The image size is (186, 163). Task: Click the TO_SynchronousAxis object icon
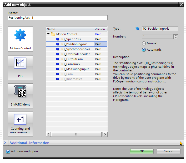pyautogui.click(x=58, y=49)
